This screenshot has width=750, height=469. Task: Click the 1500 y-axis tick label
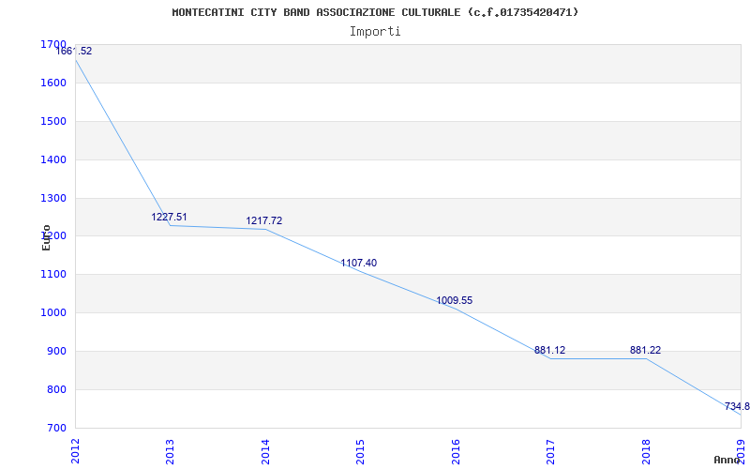[x=53, y=121]
